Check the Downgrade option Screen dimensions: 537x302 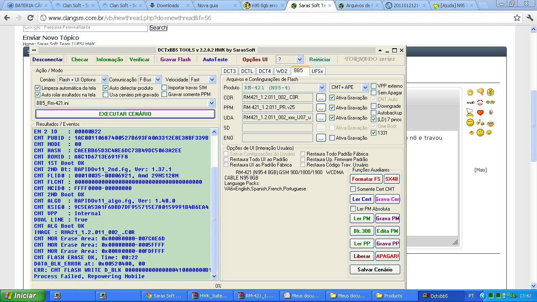tap(374, 106)
